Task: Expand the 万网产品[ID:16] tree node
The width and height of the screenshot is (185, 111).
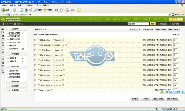Action: click(35, 85)
